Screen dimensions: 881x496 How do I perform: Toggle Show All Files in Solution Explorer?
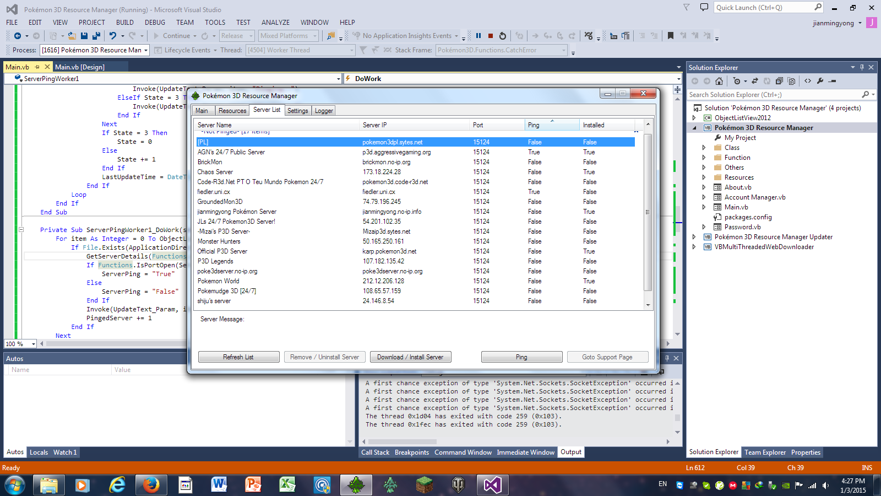tap(791, 81)
